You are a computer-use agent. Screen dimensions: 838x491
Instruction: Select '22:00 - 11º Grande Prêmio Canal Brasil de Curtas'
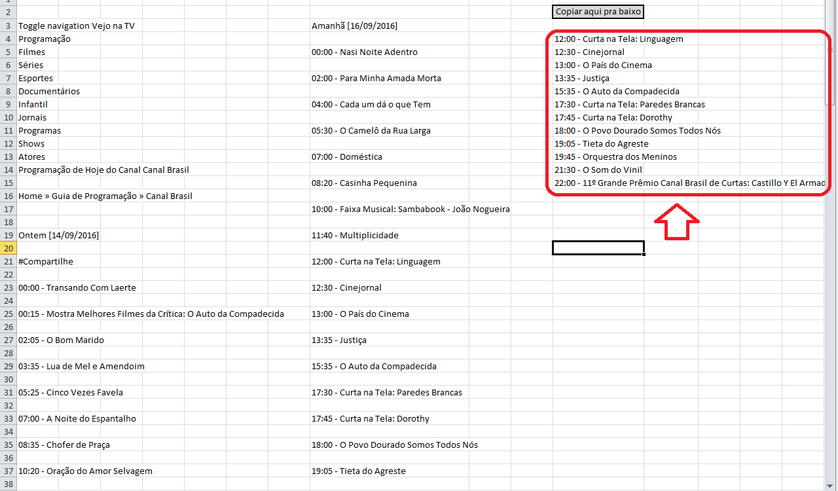click(x=689, y=183)
